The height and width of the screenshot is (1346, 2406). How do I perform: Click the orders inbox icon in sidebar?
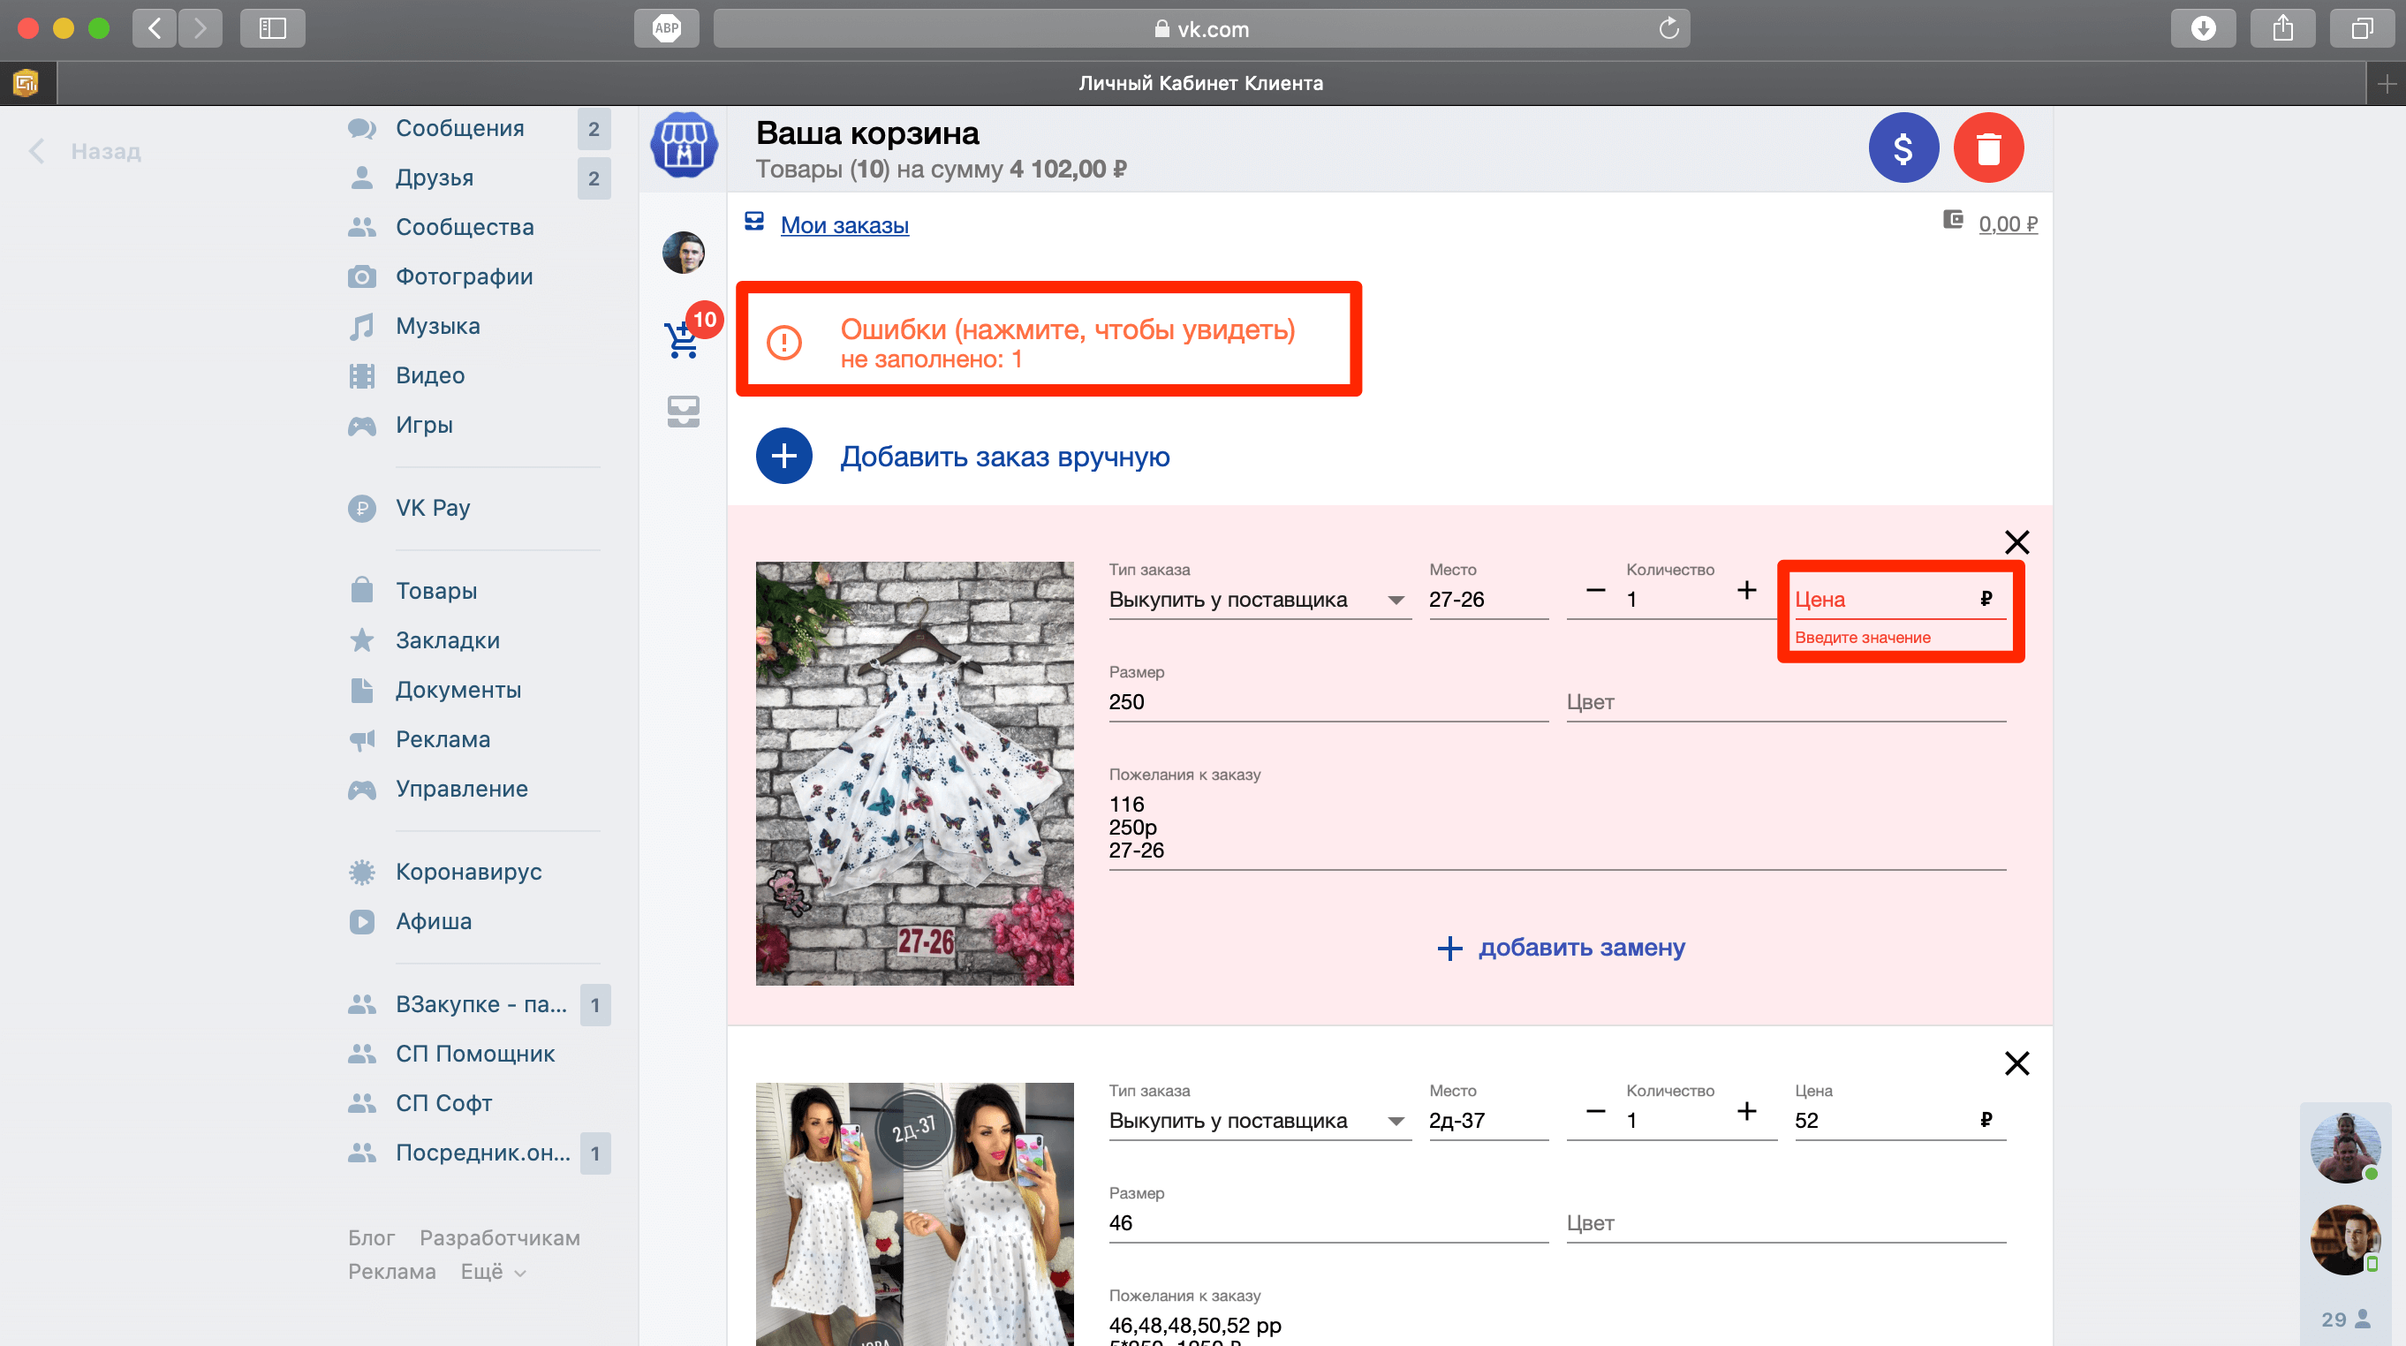point(684,411)
